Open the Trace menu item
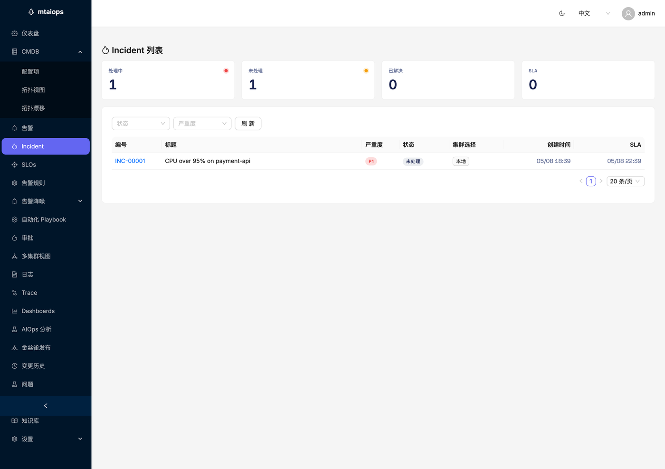Image resolution: width=665 pixels, height=469 pixels. coord(46,293)
